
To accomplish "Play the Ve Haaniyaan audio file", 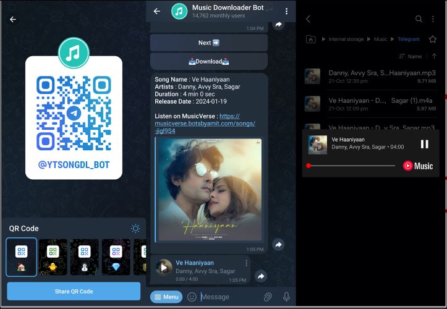I will click(x=164, y=268).
